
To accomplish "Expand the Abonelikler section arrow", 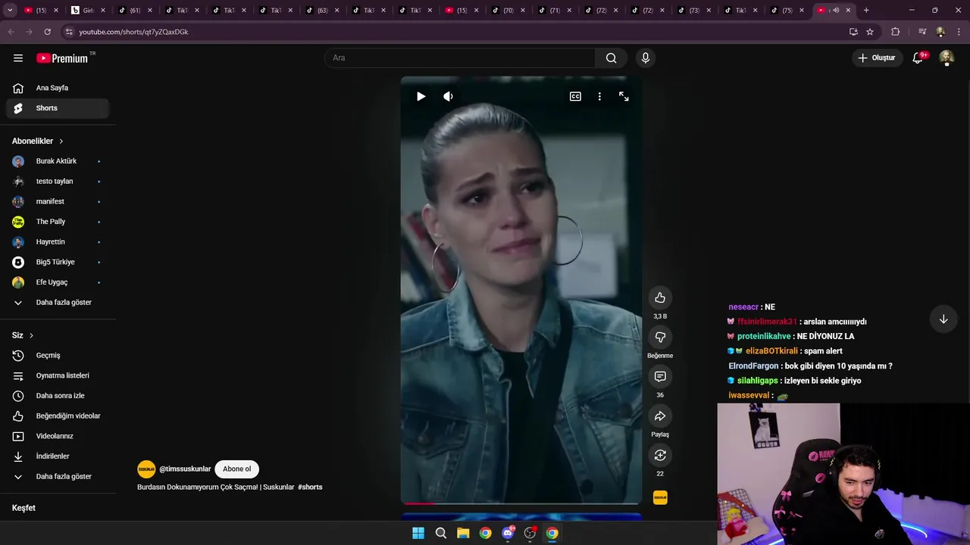I will (x=61, y=142).
